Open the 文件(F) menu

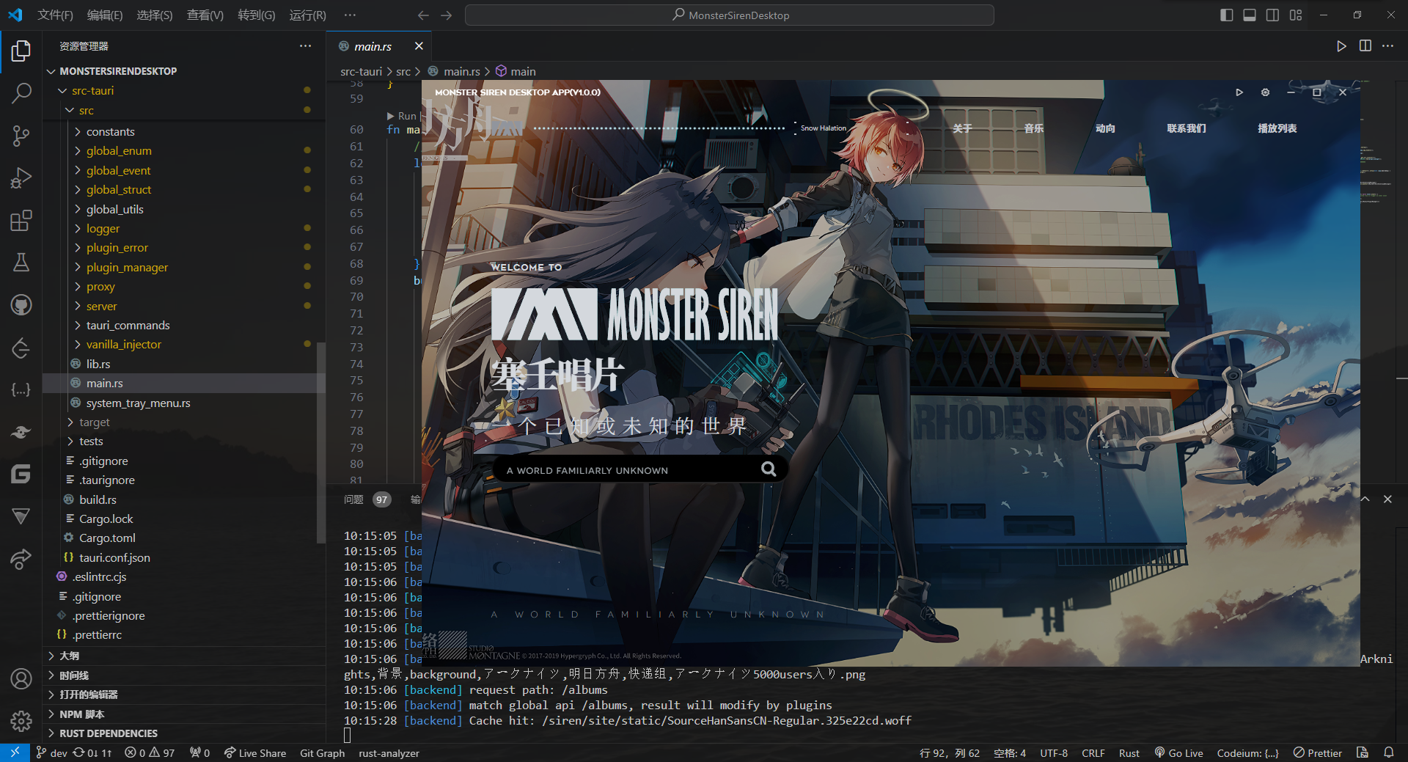[56, 15]
